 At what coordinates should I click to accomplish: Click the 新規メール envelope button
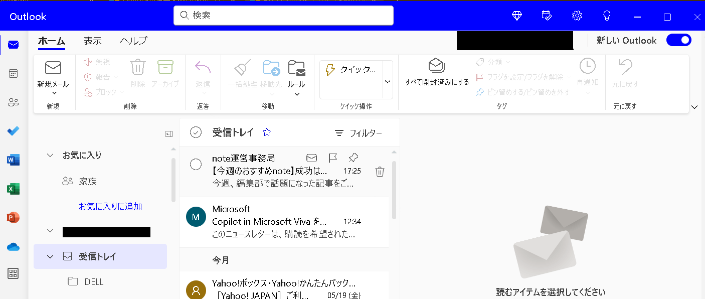[x=53, y=68]
